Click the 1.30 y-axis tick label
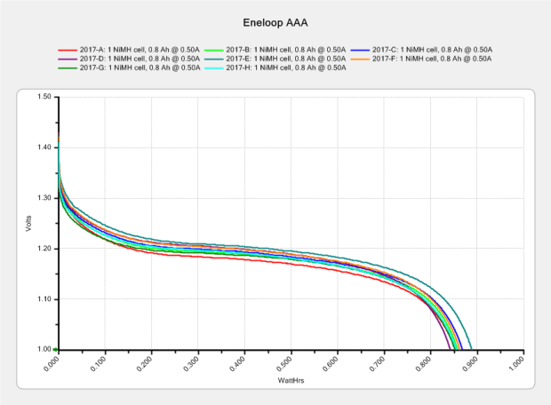The width and height of the screenshot is (551, 405). [44, 198]
